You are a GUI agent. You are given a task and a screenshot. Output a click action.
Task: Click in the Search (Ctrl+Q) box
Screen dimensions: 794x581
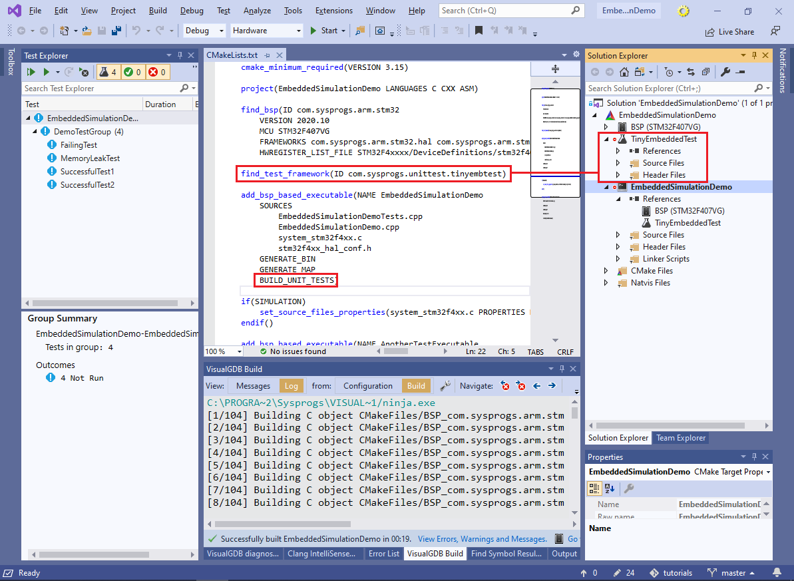click(511, 11)
